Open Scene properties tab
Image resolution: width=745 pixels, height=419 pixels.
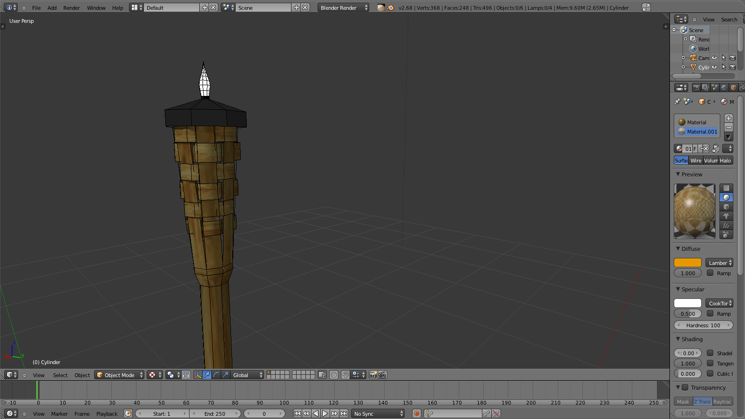click(715, 88)
